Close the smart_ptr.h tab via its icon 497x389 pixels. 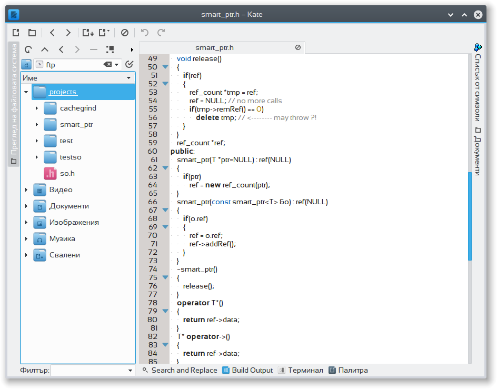298,47
